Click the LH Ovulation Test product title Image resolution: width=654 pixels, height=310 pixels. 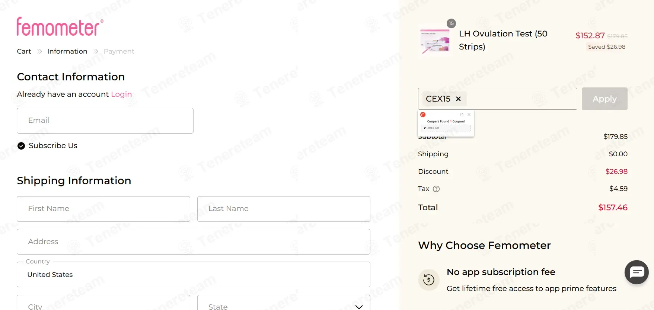point(503,40)
